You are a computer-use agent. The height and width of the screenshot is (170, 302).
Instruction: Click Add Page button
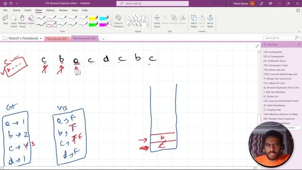[x=270, y=44]
